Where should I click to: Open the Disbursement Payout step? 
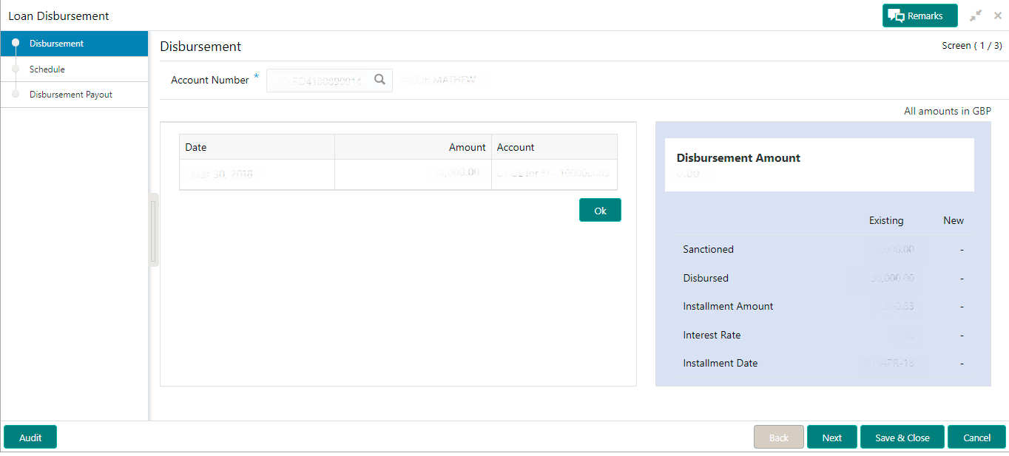tap(74, 95)
